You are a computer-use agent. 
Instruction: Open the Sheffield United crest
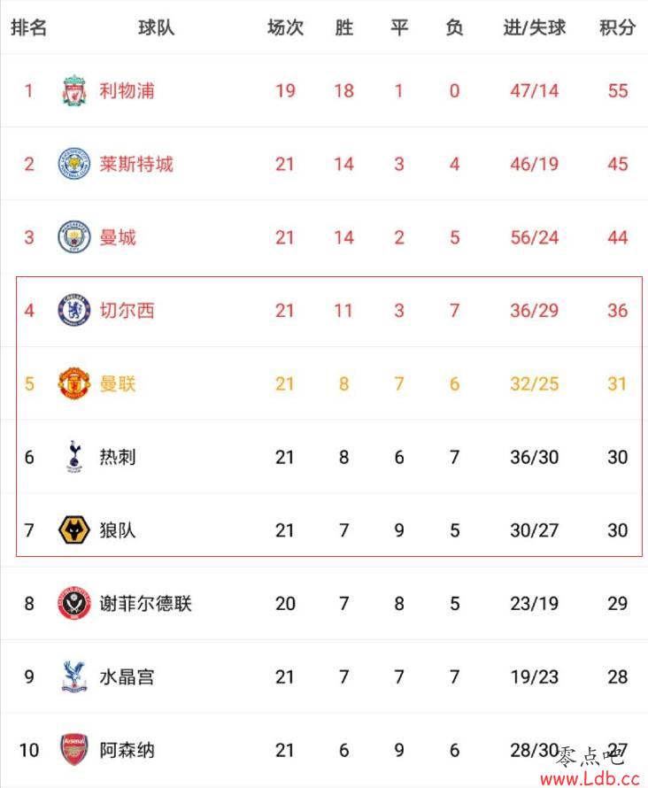coord(73,603)
